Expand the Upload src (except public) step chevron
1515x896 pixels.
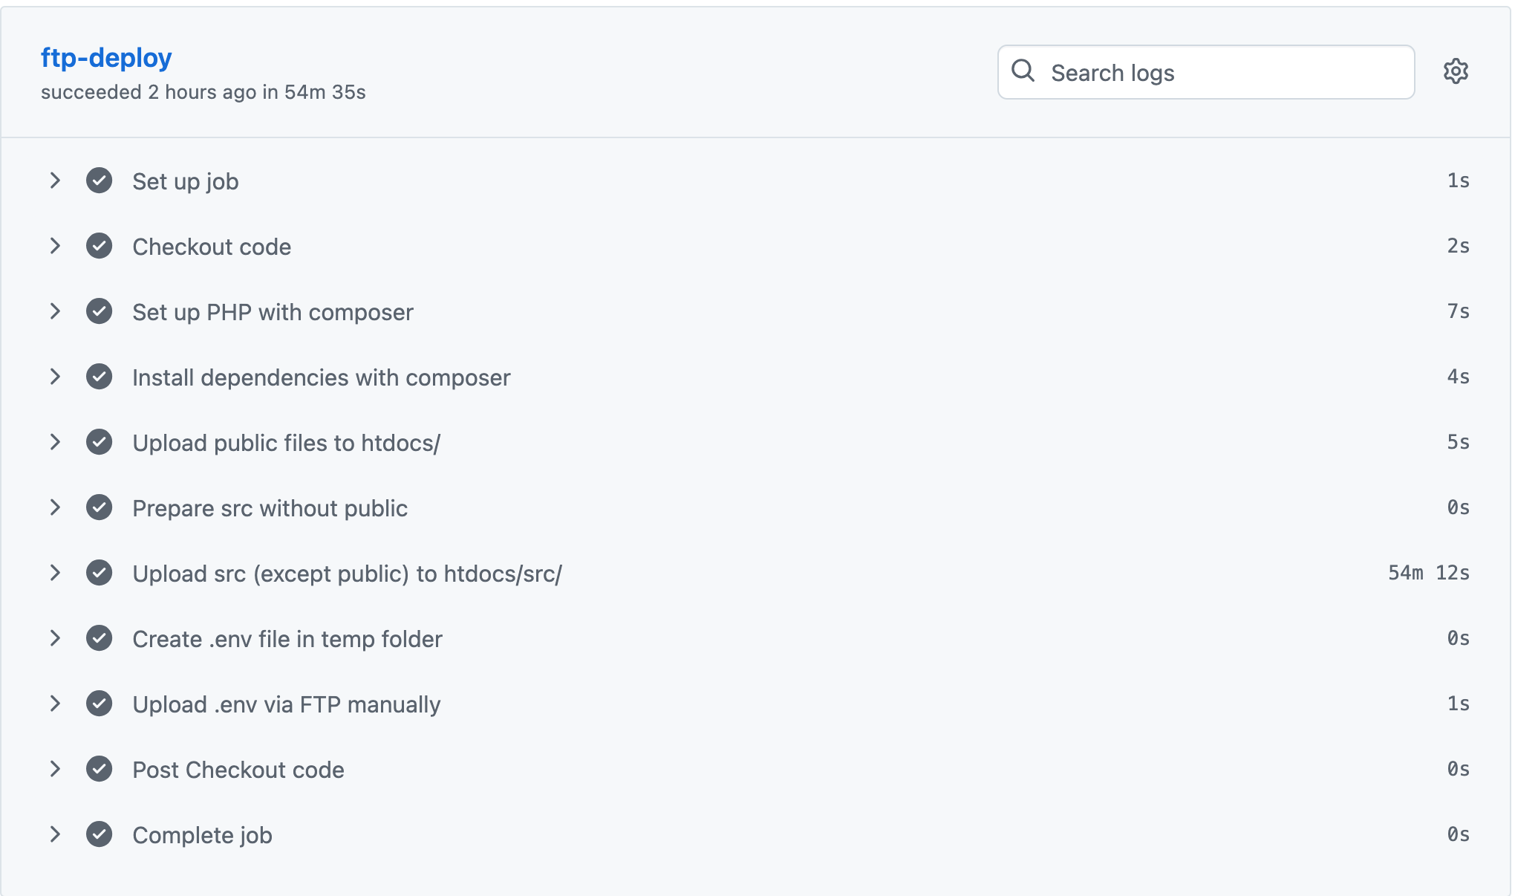[x=55, y=573]
